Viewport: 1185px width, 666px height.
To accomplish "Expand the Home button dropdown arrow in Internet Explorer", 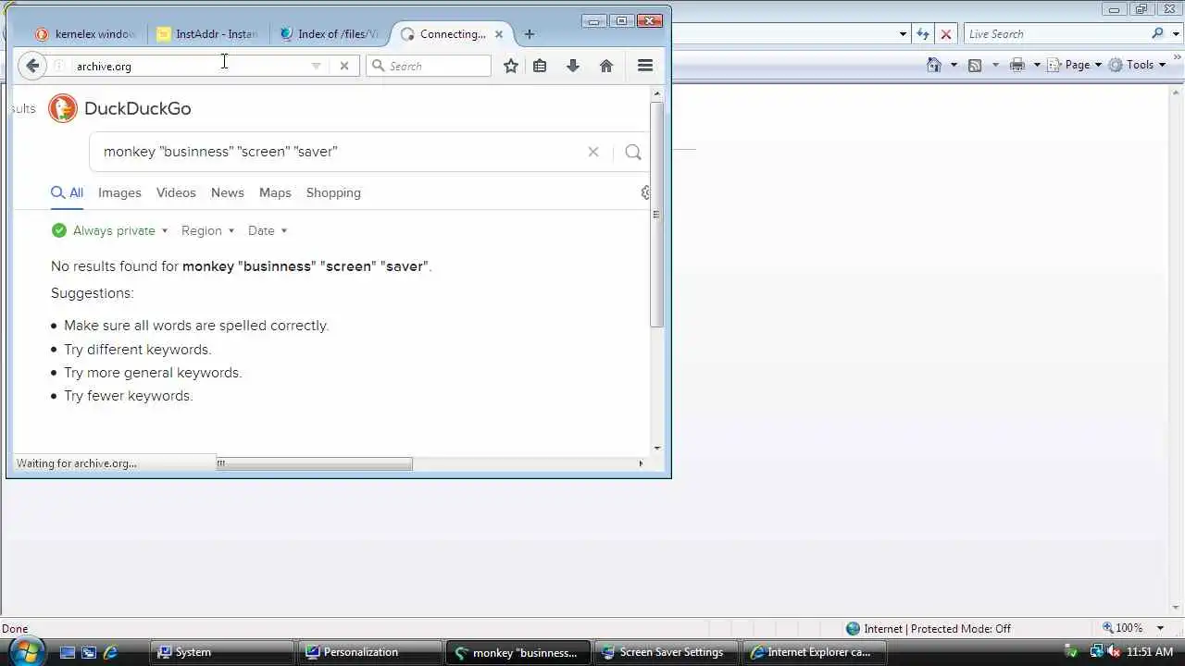I will 954,65.
